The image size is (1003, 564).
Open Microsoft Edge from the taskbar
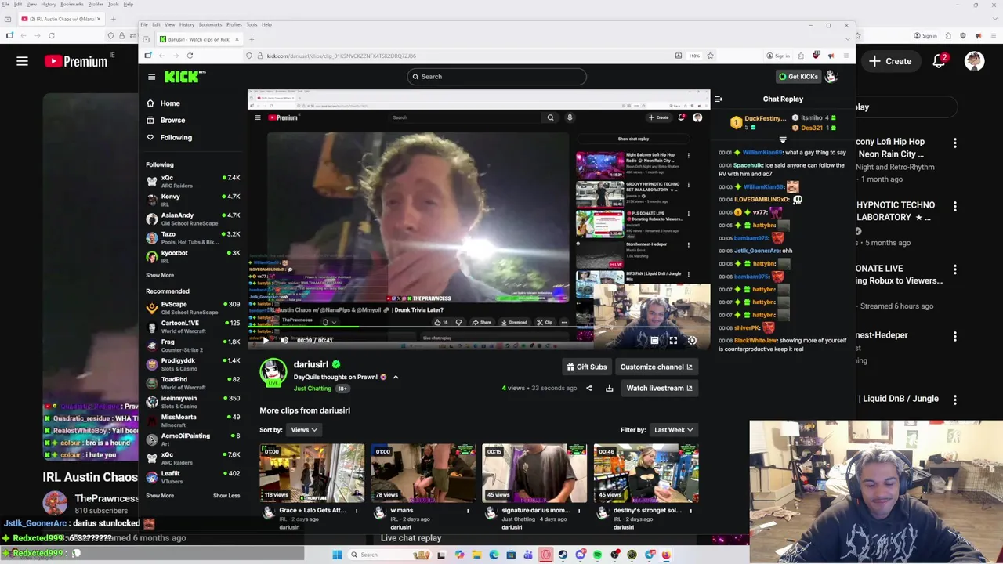[x=494, y=555]
